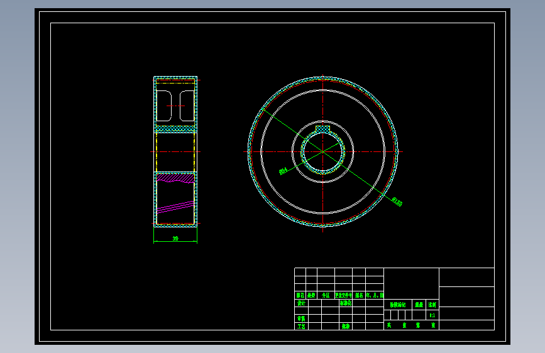The width and height of the screenshot is (545, 353).
Task: Click the 签名 column header
Action: pos(359,295)
